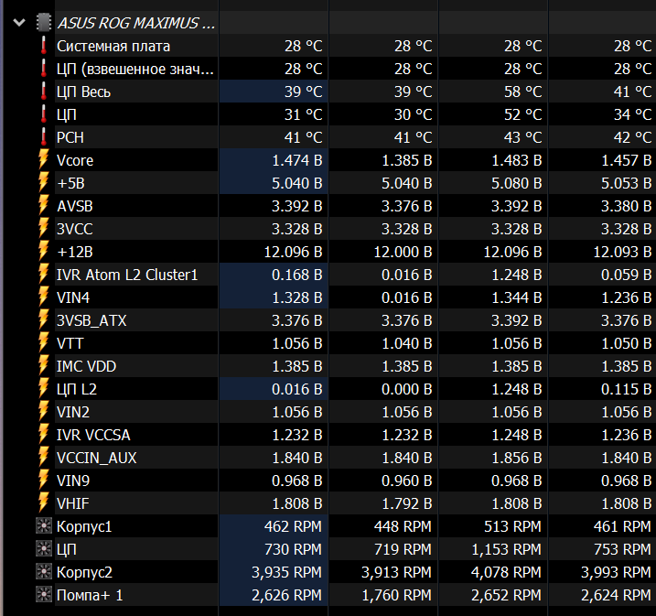
Task: Click the 3,935 RPM value for Корпус2
Action: (286, 572)
